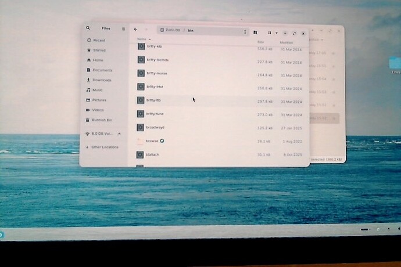
Task: Select the brltty-tune file name
Action: pyautogui.click(x=155, y=114)
